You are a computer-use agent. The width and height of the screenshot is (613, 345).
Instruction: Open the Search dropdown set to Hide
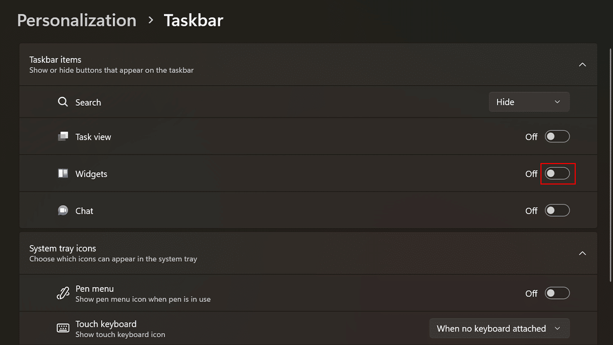pyautogui.click(x=529, y=102)
